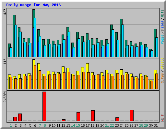Select green day label 8 on the x-axis
The width and height of the screenshot is (166, 129).
point(45,125)
